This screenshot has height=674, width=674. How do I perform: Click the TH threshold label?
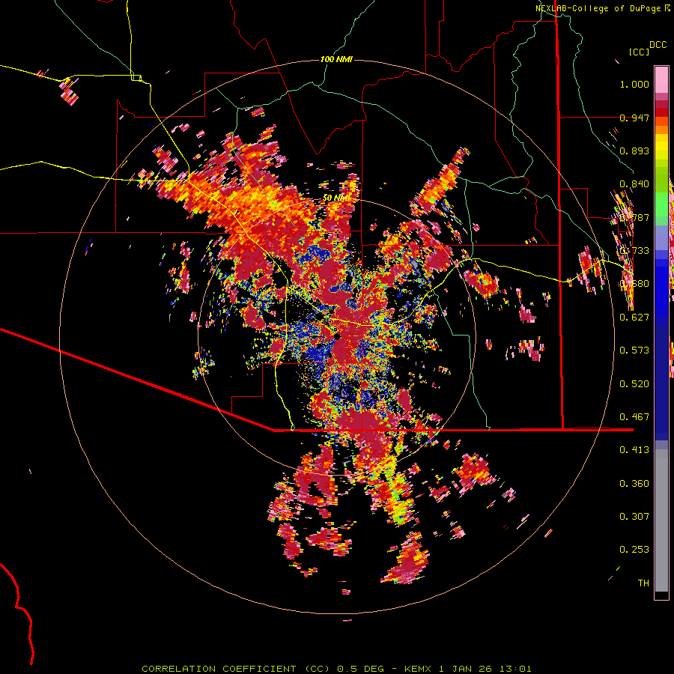(x=643, y=583)
